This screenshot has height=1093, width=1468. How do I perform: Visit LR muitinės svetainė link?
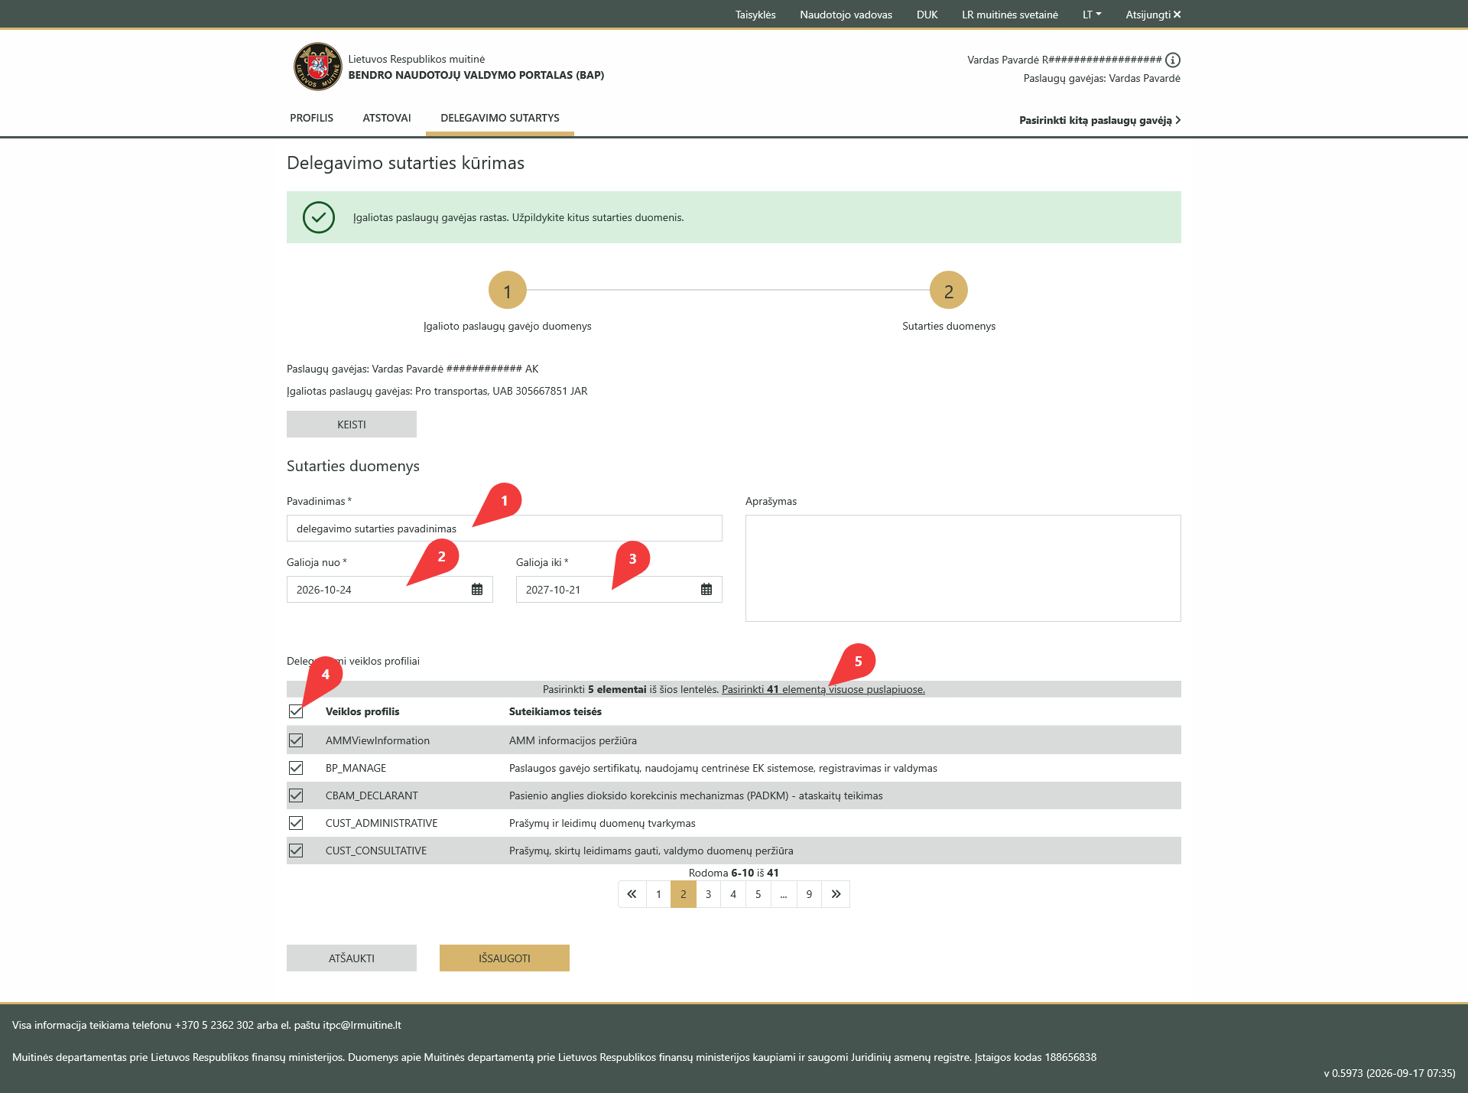point(1010,15)
